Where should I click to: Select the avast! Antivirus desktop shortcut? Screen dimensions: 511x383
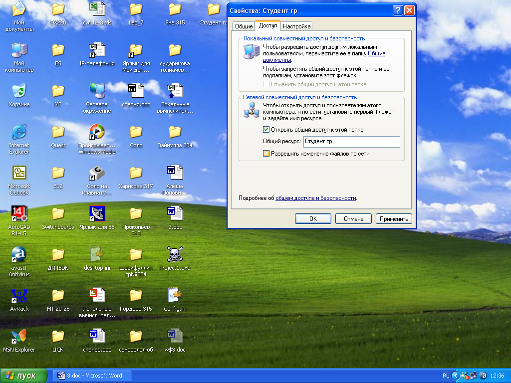19,254
